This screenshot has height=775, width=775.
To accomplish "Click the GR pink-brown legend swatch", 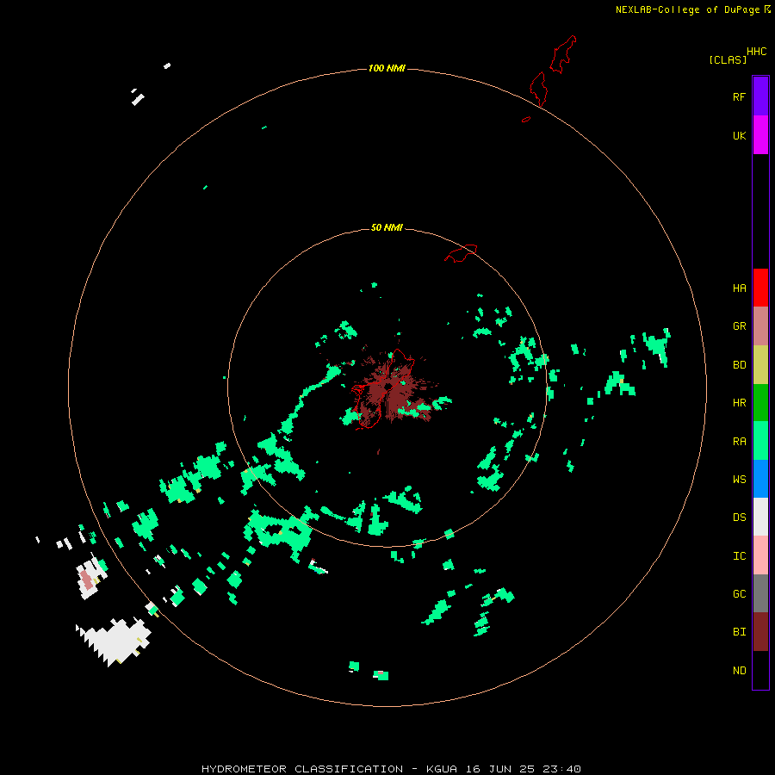I will (x=760, y=326).
